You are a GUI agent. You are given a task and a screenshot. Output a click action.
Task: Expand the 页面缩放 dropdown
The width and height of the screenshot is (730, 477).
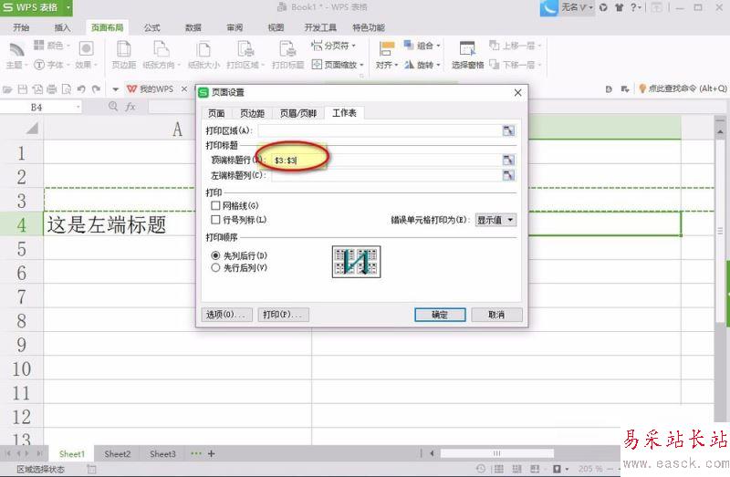338,65
